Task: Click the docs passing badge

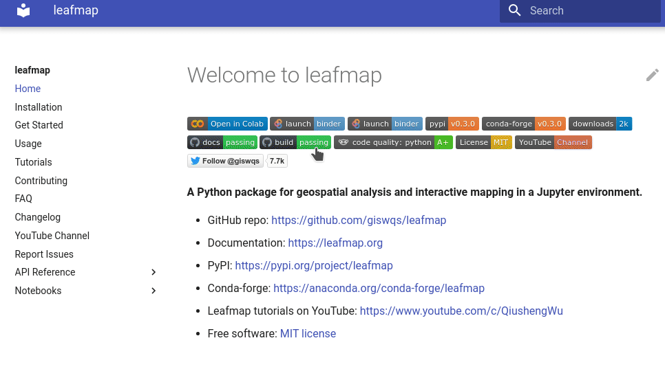Action: [222, 142]
